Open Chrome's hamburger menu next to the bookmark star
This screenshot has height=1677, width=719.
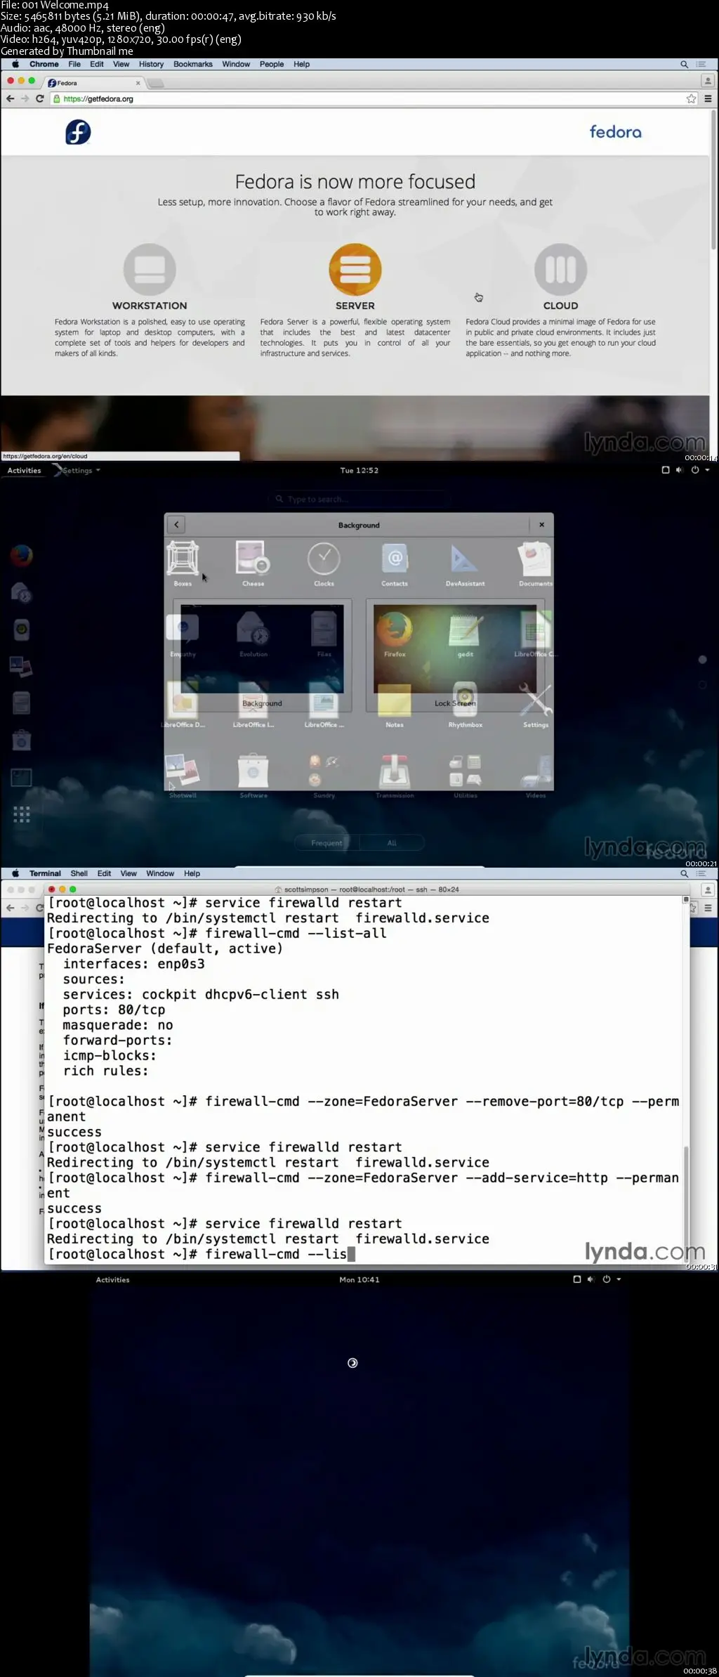[708, 99]
